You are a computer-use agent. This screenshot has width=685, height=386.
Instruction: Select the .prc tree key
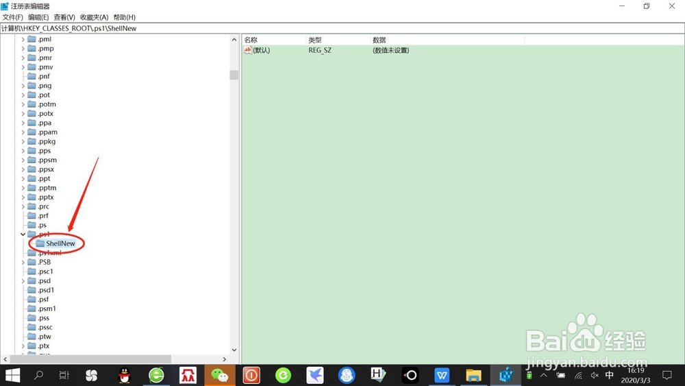[43, 206]
